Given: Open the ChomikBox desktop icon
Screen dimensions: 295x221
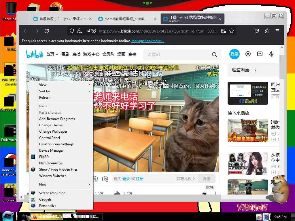Looking at the screenshot, I should [x=9, y=193].
